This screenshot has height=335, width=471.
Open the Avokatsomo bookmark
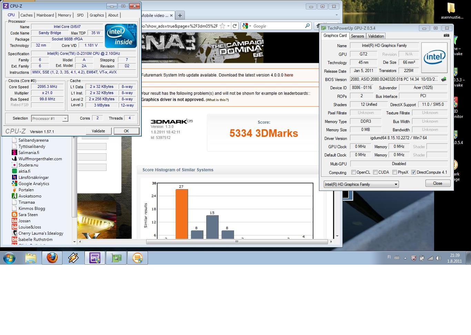[x=30, y=196]
